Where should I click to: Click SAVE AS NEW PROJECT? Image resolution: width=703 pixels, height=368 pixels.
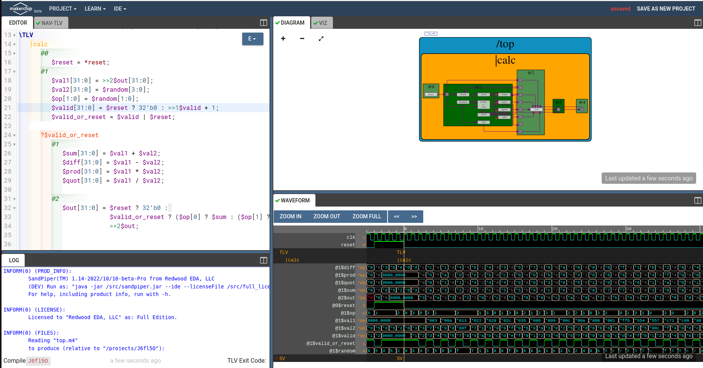coord(666,9)
